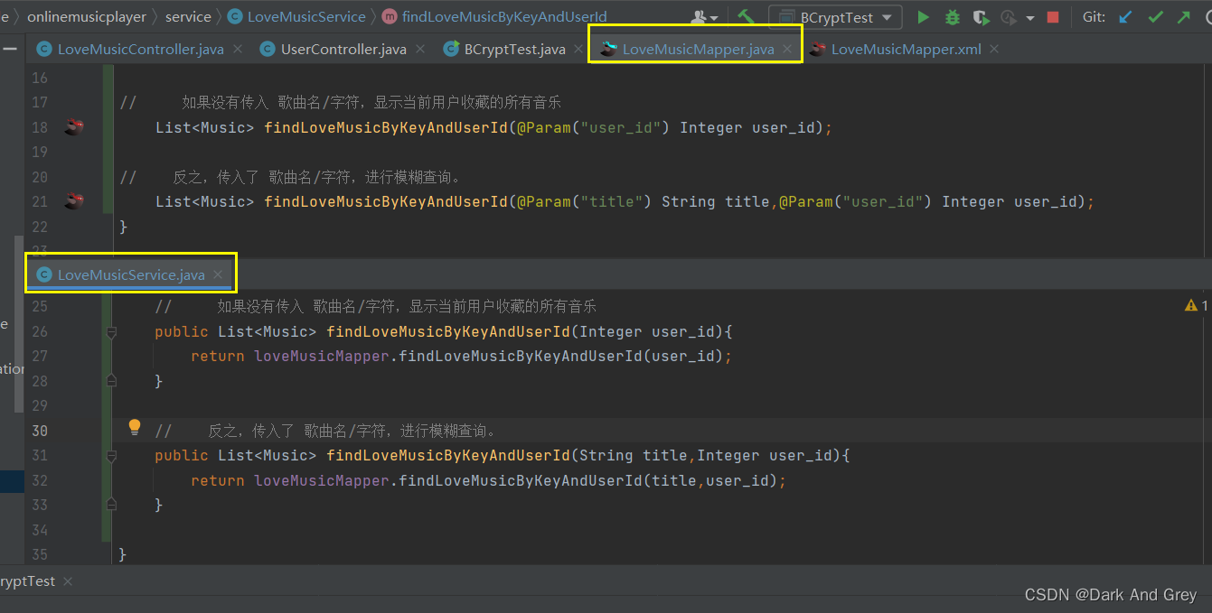Click loveMusicMapper on line 27

(321, 356)
